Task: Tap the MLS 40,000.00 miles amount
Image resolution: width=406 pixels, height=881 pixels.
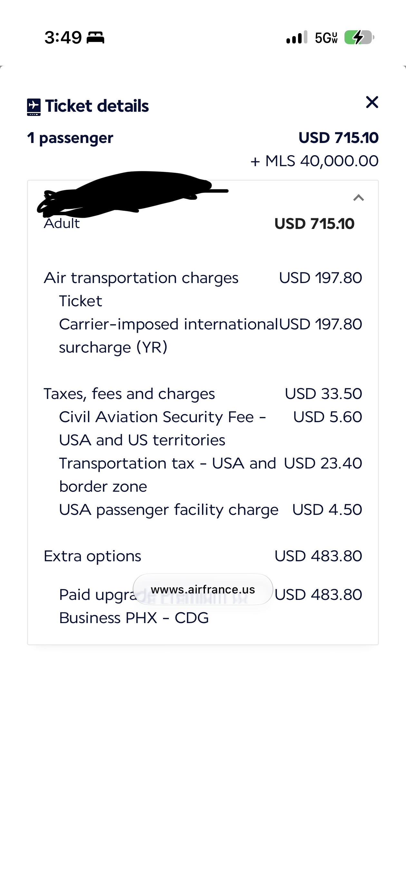Action: (314, 161)
